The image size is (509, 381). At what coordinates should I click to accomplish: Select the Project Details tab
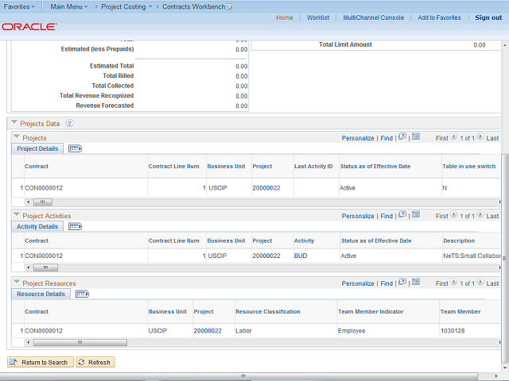[x=37, y=148]
